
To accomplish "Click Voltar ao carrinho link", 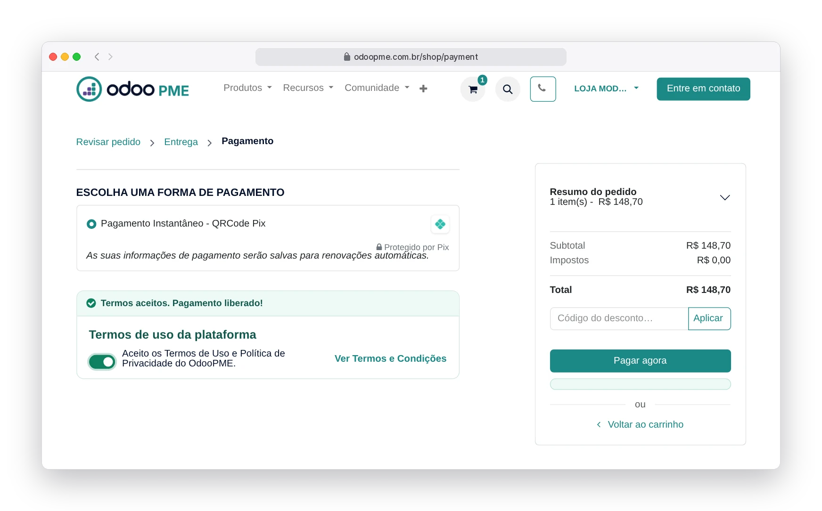I will pyautogui.click(x=640, y=424).
